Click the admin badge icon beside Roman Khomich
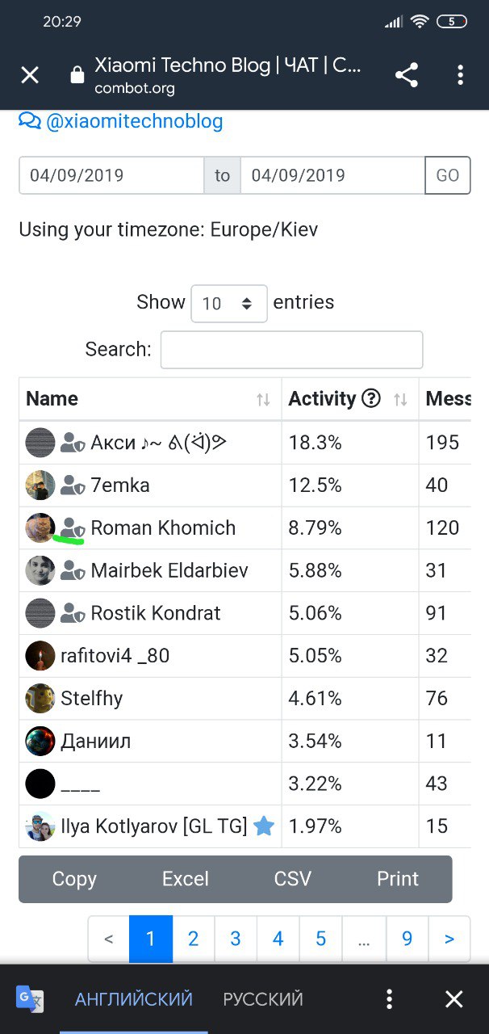 click(x=73, y=528)
